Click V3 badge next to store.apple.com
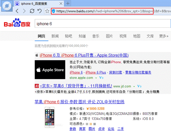The image size is (171, 132). (101, 78)
